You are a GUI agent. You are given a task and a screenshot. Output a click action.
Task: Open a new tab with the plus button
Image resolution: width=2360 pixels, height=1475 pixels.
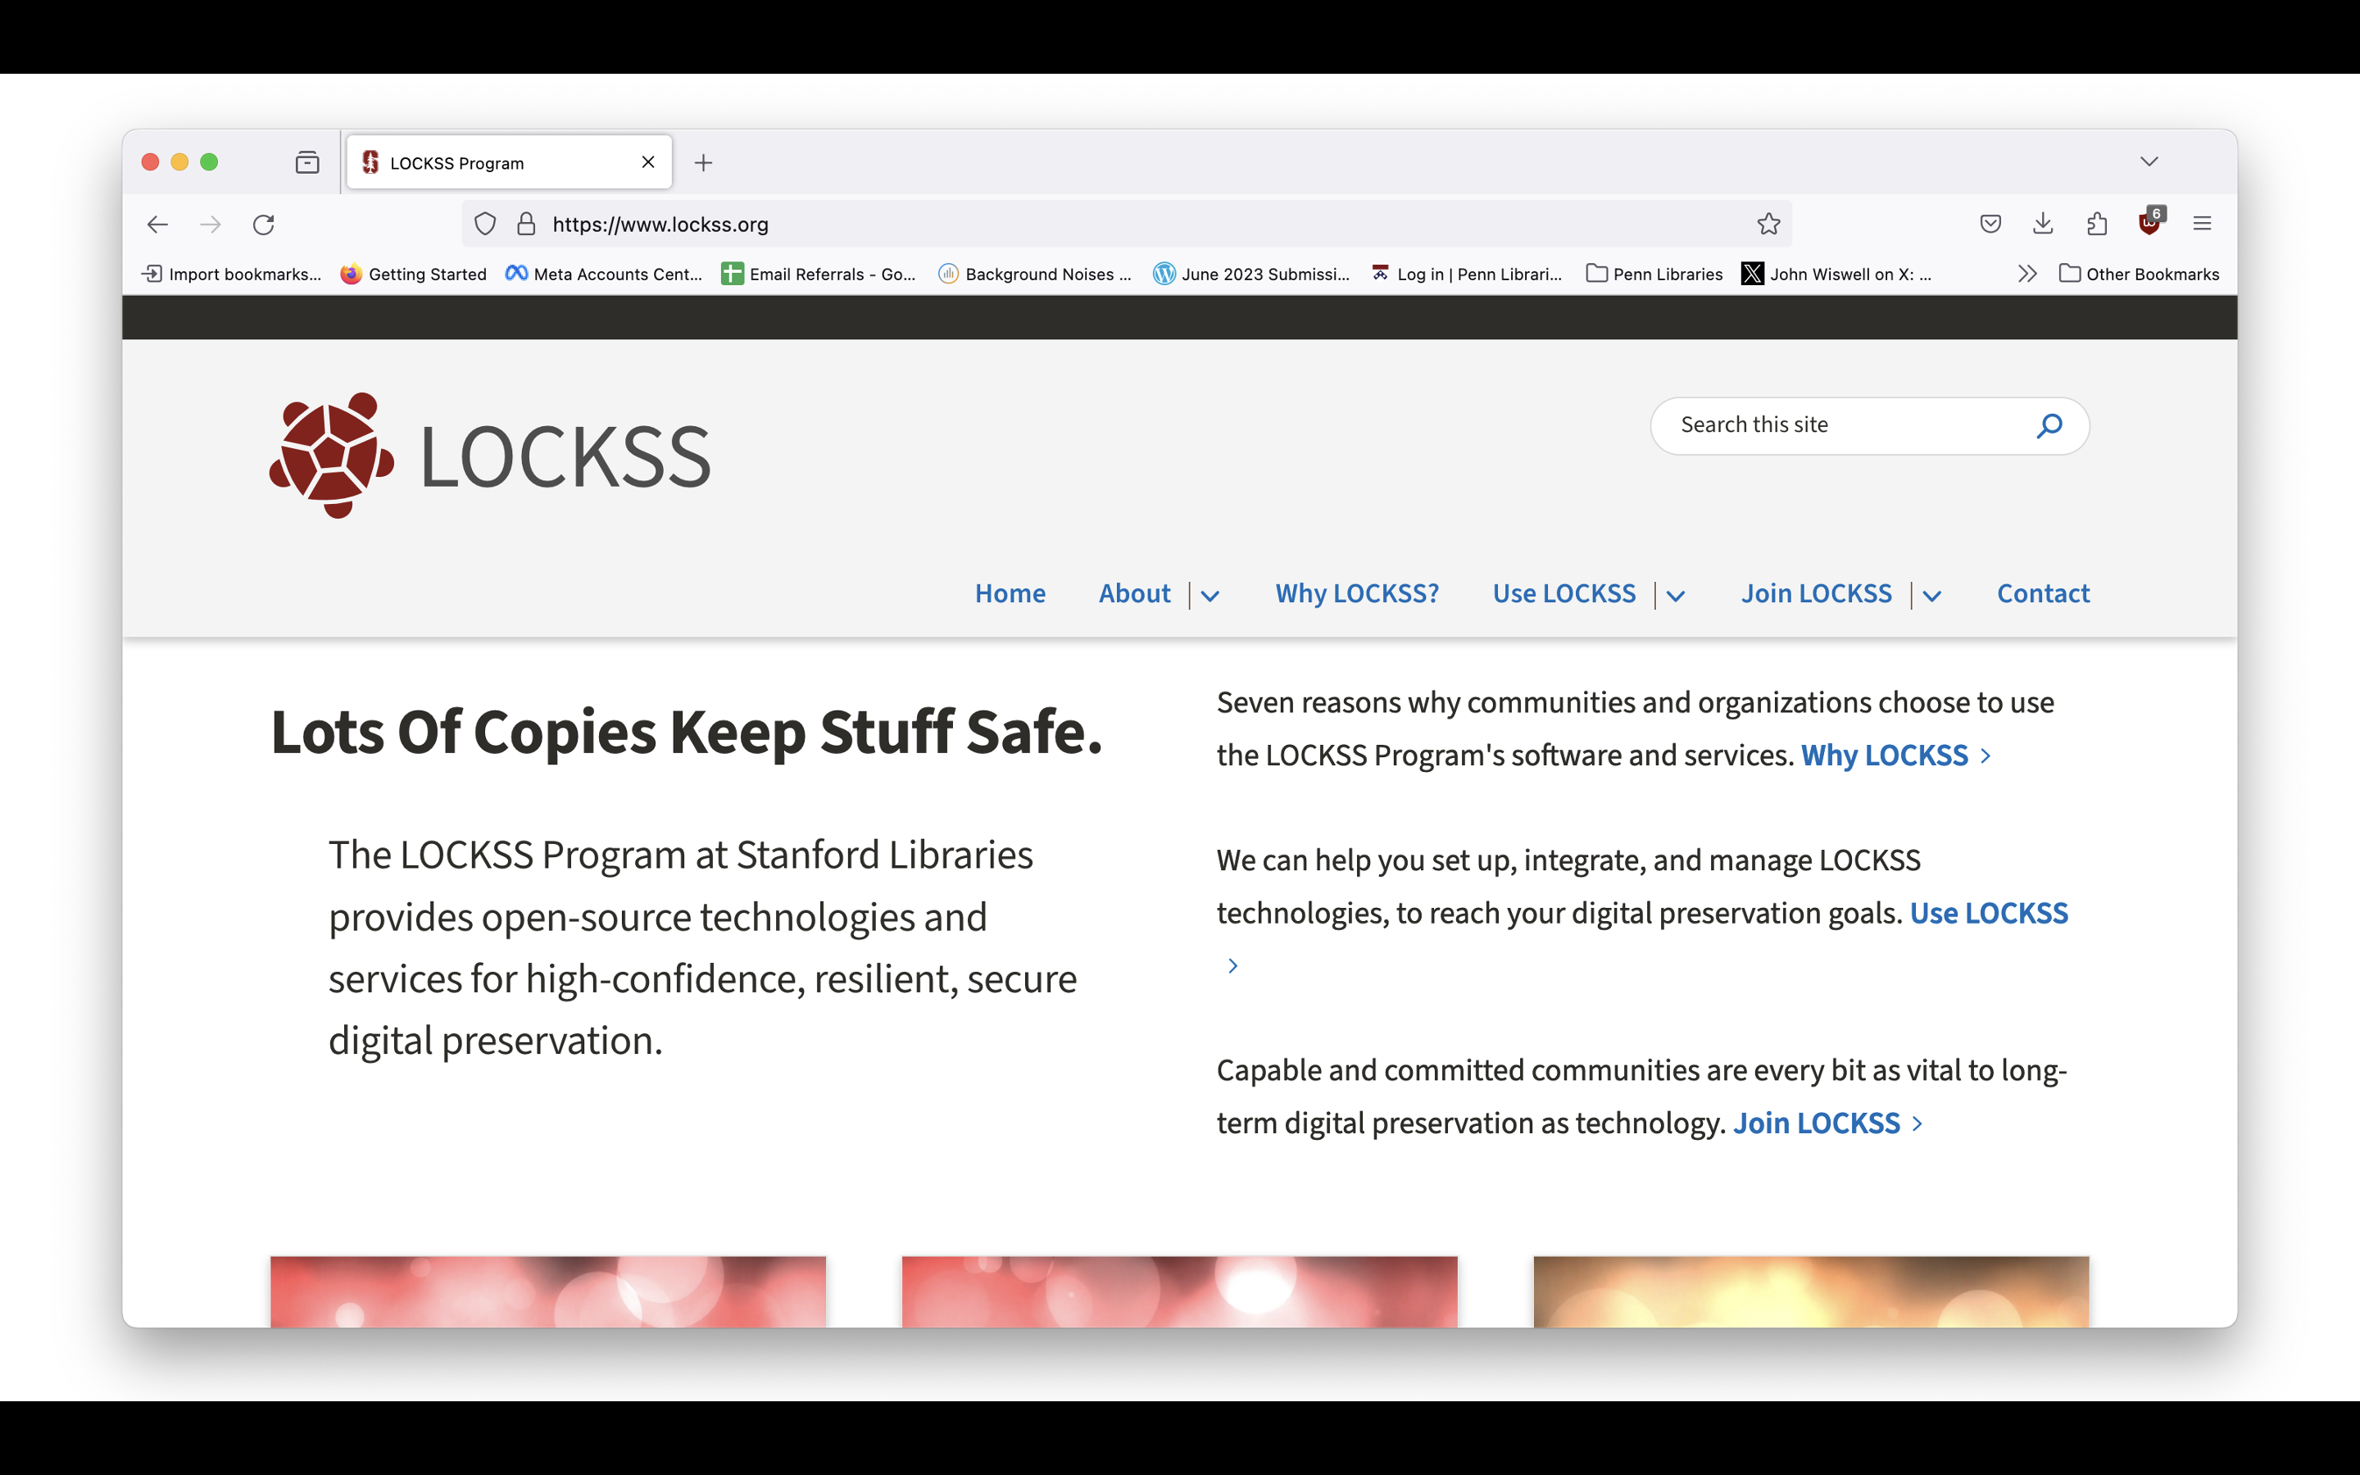tap(703, 162)
